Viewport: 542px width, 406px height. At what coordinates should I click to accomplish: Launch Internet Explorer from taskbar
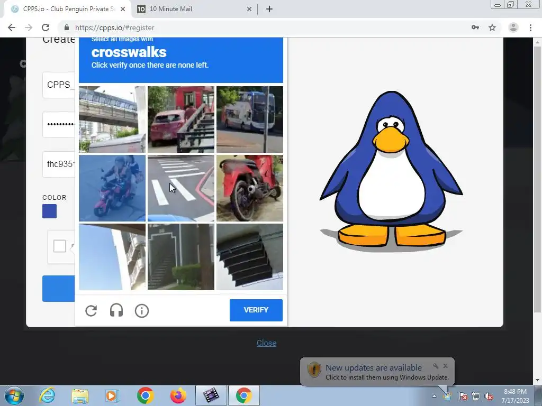47,395
